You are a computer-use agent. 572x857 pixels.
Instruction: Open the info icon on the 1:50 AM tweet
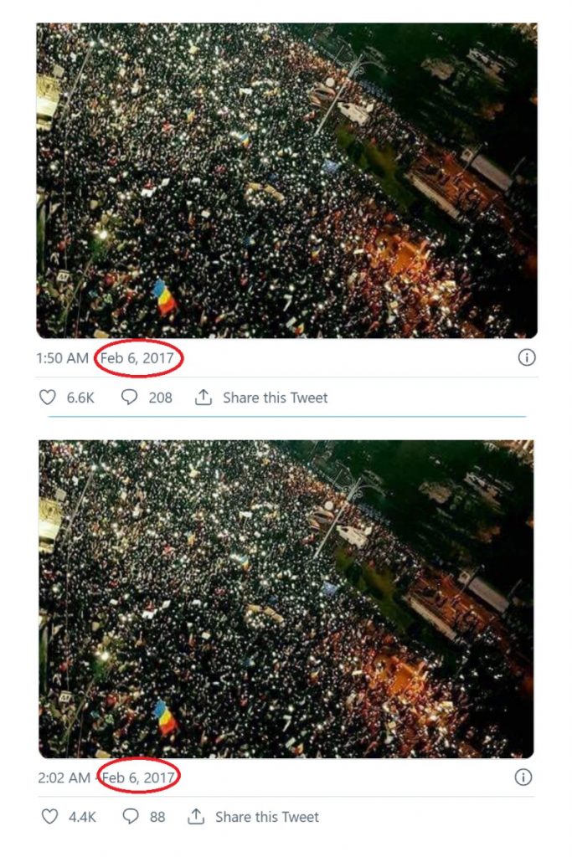[x=527, y=358]
